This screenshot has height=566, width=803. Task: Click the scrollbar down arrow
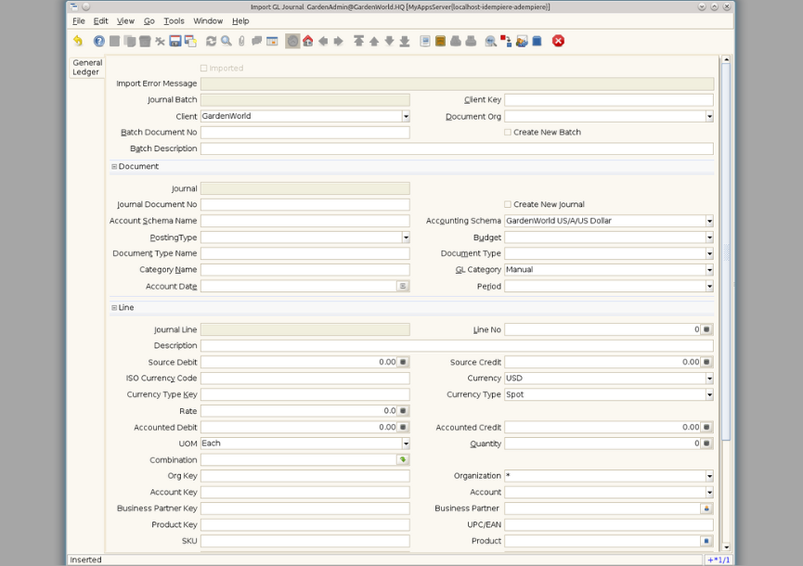726,547
